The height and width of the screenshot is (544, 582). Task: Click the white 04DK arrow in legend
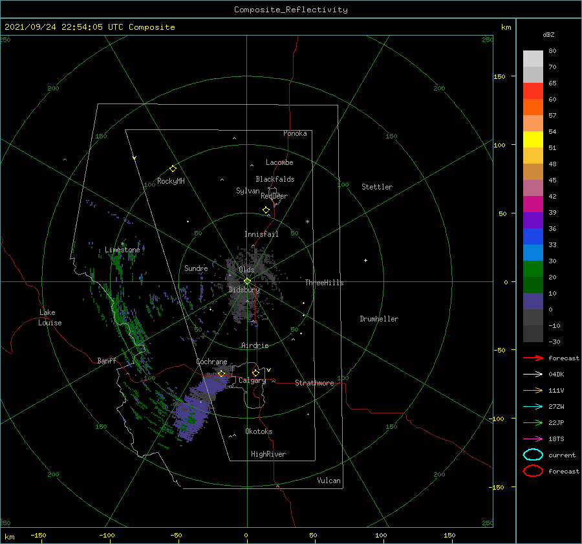(533, 374)
